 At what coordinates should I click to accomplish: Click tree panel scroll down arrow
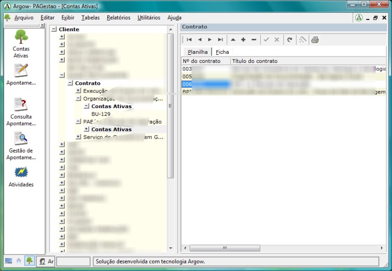170,248
